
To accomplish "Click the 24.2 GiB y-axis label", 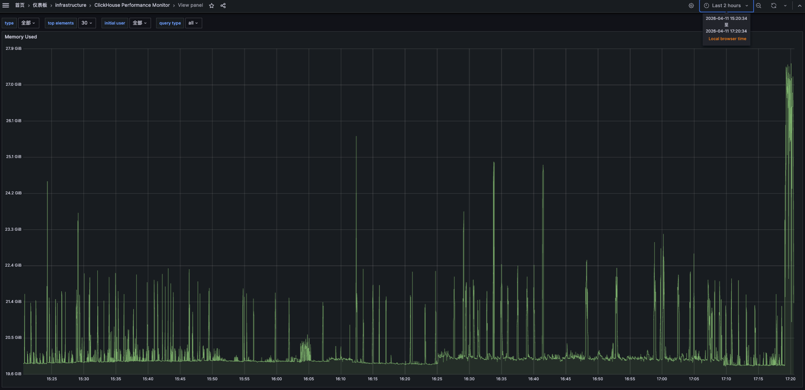I will click(14, 193).
